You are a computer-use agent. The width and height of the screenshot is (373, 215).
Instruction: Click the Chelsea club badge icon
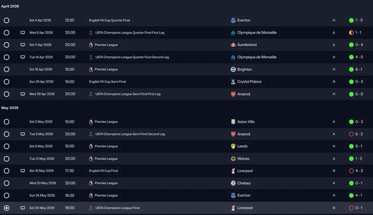(233, 183)
